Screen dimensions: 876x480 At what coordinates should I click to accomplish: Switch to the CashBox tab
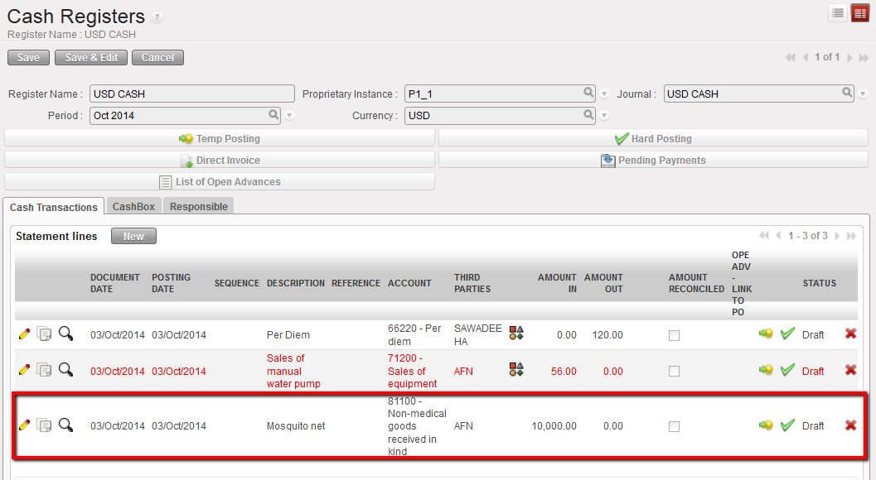coord(133,206)
